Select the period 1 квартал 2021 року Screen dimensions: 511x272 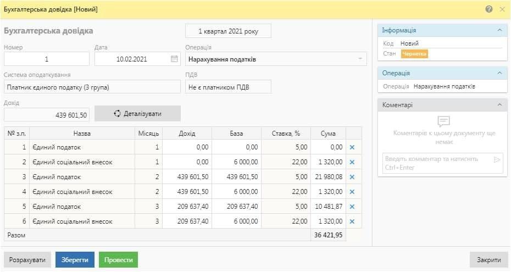point(228,31)
